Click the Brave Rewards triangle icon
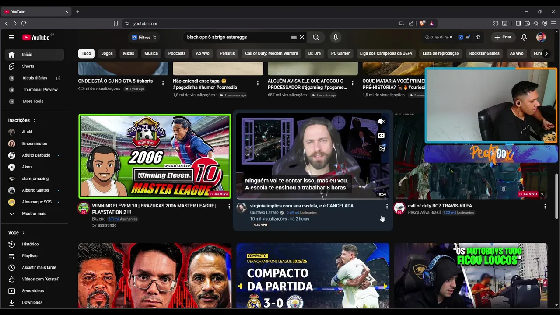Screen dimensions: 560x315 coord(431,23)
